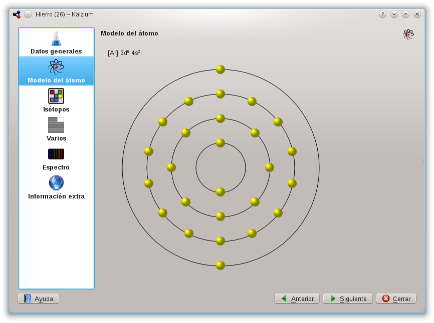Click the bottom electron on the innermost shell
This screenshot has width=434, height=323.
(x=221, y=192)
